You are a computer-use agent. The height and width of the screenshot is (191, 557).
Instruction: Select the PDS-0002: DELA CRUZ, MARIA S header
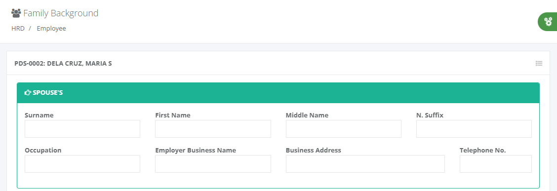(63, 64)
